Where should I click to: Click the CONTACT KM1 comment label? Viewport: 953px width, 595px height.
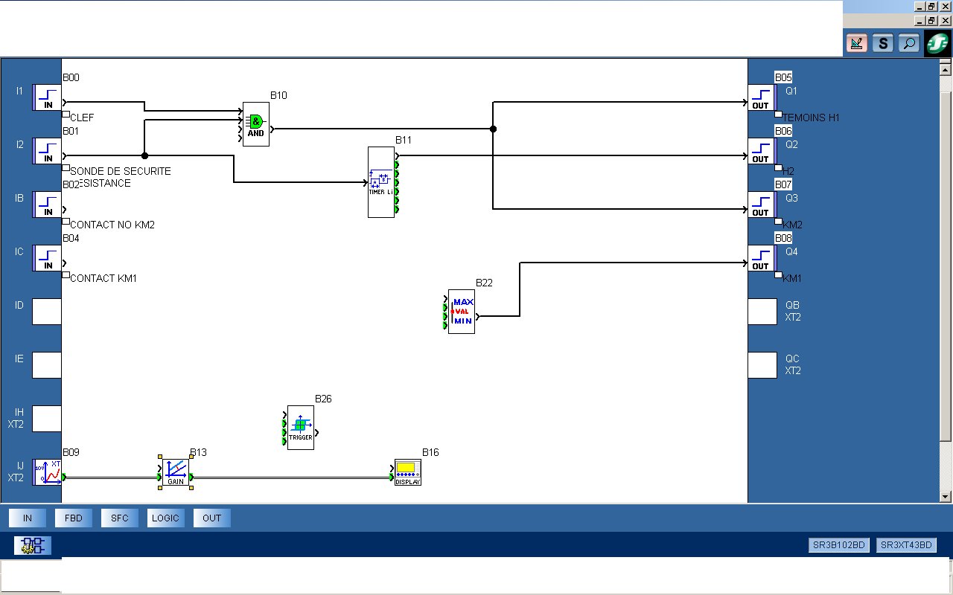pos(103,278)
